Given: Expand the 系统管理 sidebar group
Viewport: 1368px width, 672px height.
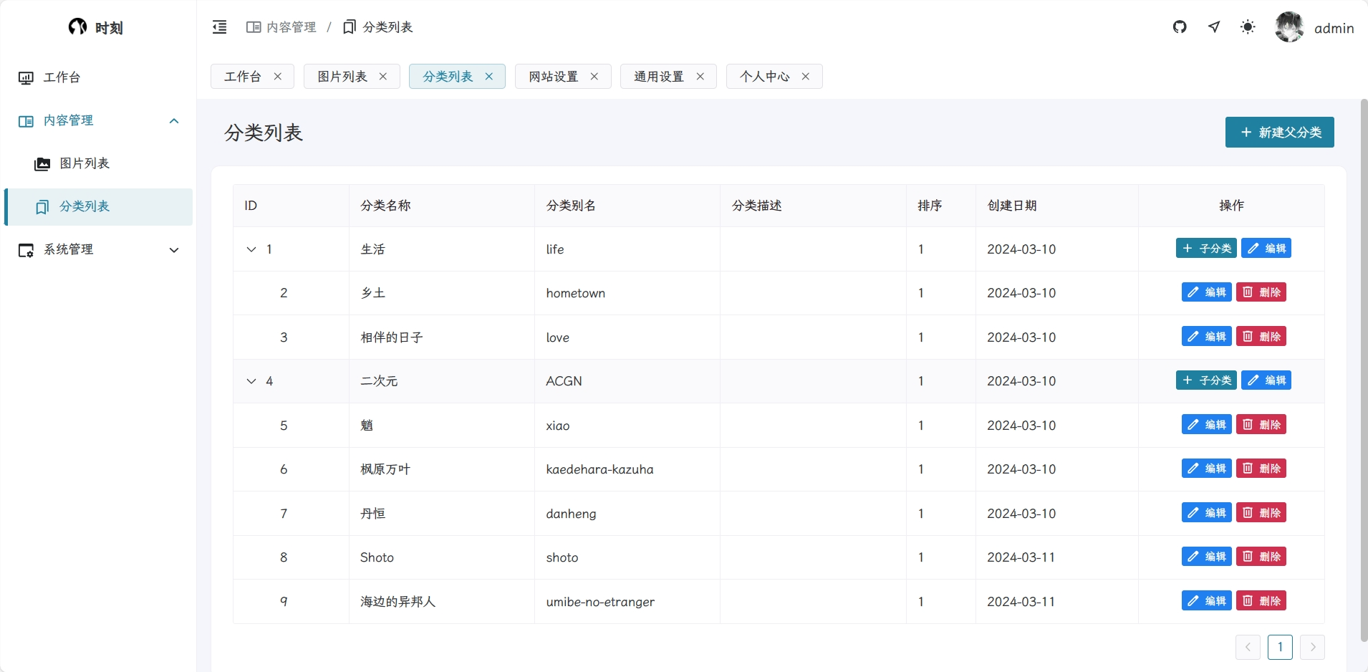Looking at the screenshot, I should (98, 249).
